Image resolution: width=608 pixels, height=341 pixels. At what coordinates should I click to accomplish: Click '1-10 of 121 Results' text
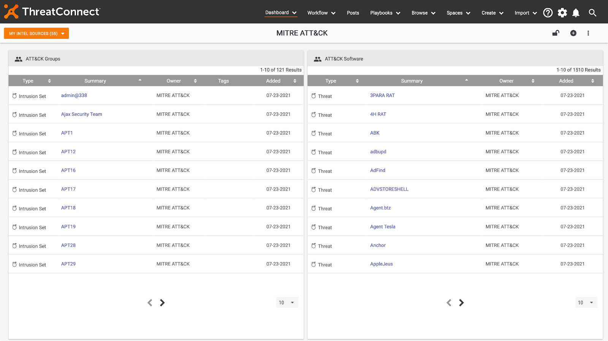point(281,70)
